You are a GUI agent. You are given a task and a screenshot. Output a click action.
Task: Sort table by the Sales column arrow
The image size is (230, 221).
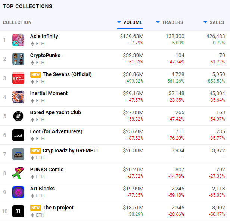(205, 22)
